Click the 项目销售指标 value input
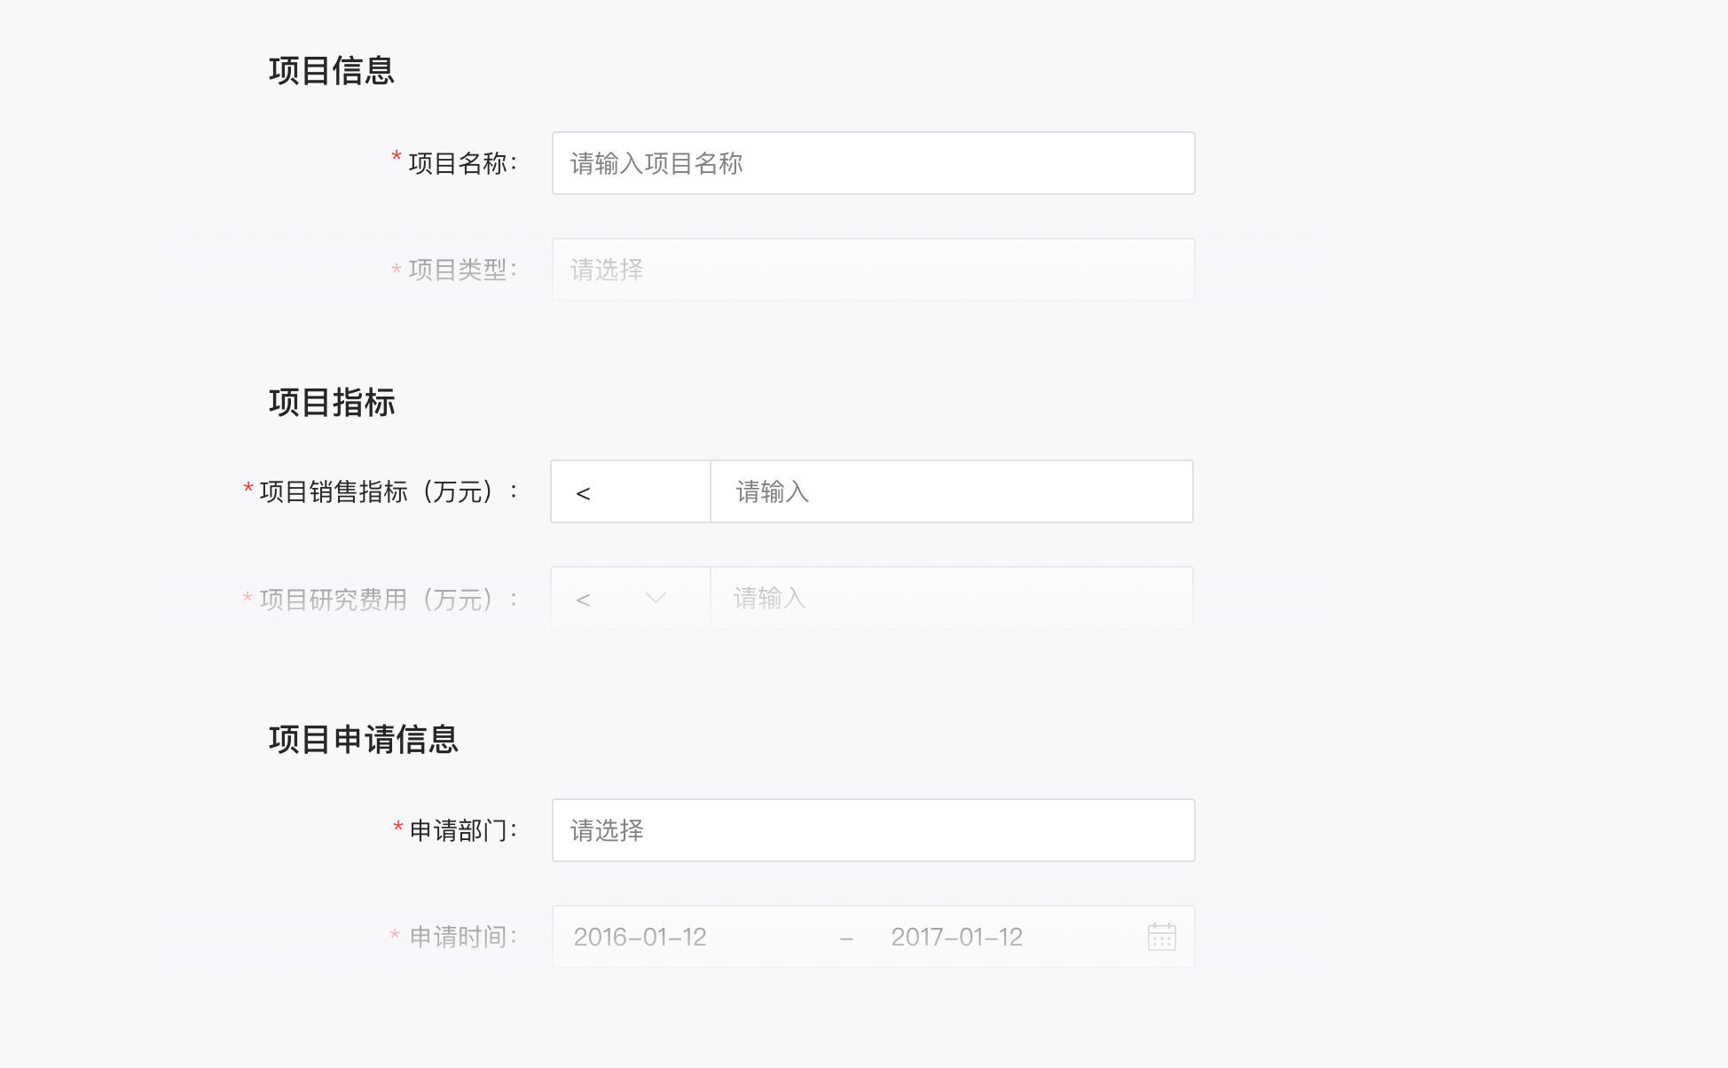1728x1068 pixels. (951, 492)
